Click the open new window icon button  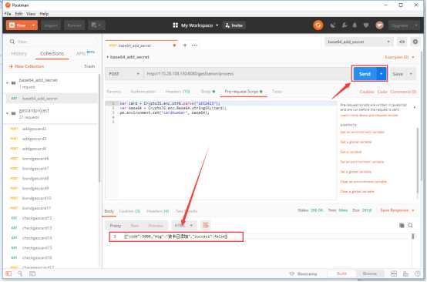(x=96, y=25)
